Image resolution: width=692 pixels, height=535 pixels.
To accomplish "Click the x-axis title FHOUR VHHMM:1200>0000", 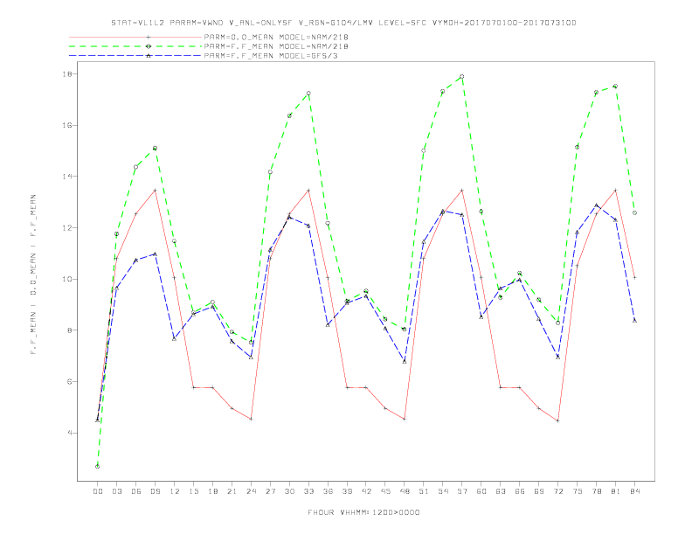I will (363, 512).
